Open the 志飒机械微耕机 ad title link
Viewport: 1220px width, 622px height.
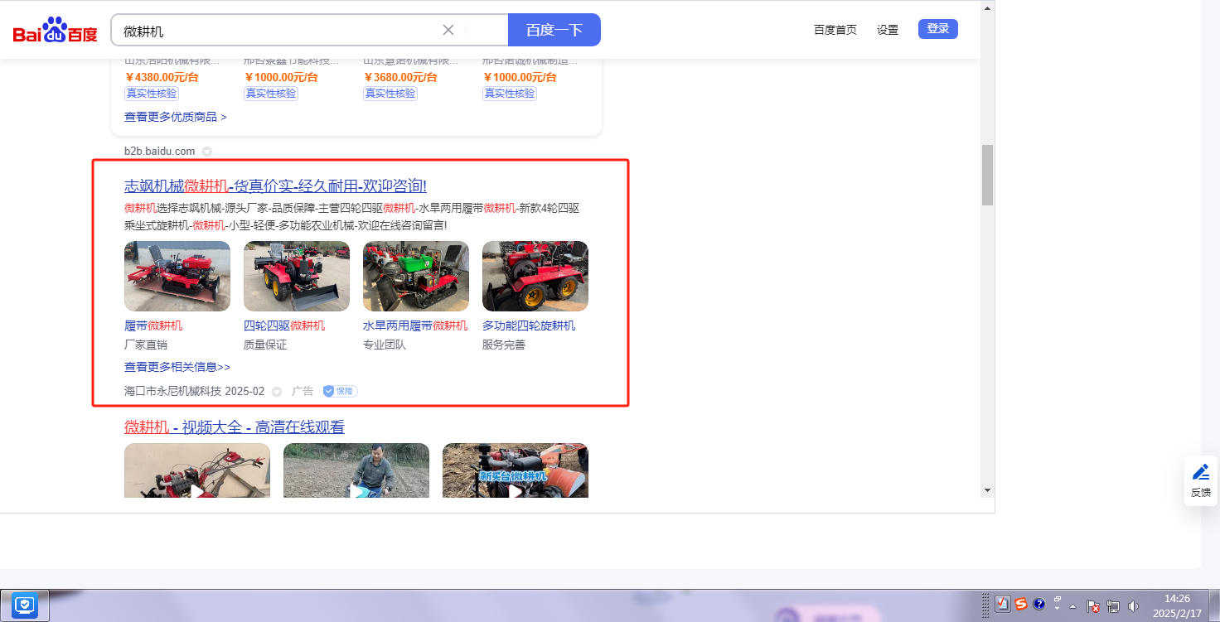tap(275, 186)
